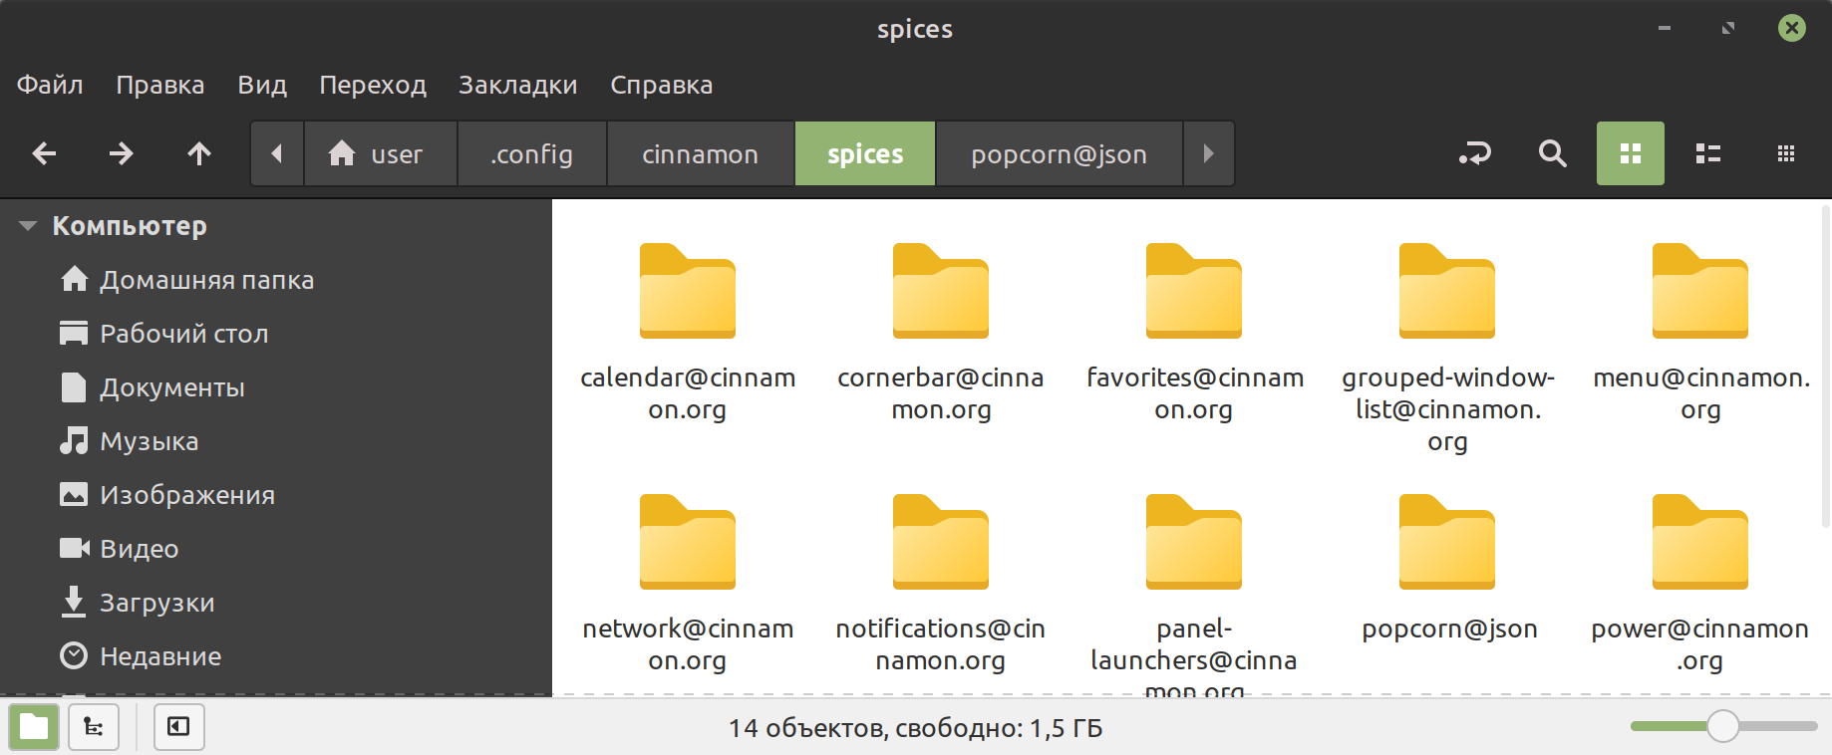Select the network@cinnamon.org folder
Viewport: 1832px width, 755px height.
coord(688,585)
